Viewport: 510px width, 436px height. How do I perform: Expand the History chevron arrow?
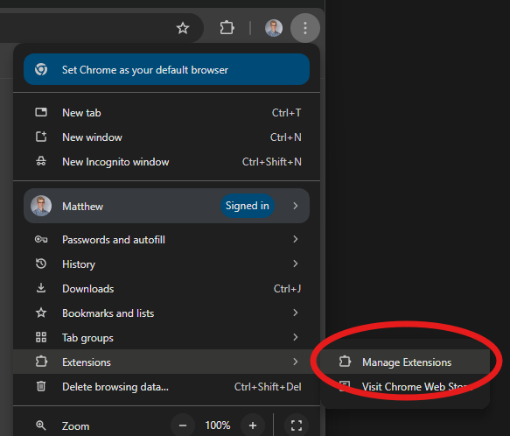[x=296, y=264]
